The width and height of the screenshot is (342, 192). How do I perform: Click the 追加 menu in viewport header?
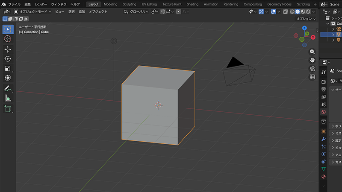click(x=82, y=12)
